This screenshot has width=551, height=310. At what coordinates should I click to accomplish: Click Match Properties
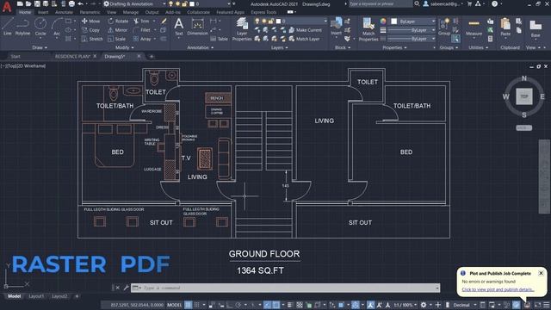point(368,29)
